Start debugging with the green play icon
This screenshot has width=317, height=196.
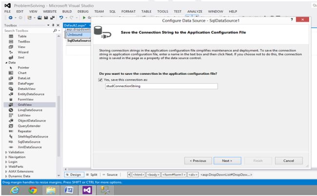[x=84, y=18]
